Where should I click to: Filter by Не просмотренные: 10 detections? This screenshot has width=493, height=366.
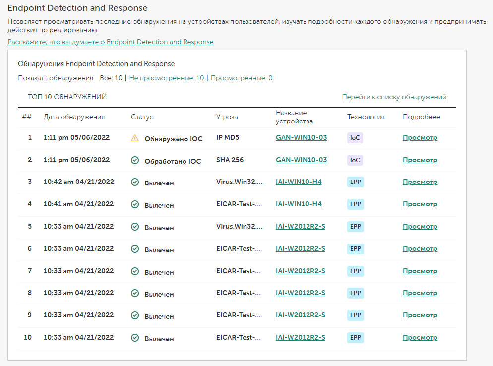(x=166, y=78)
